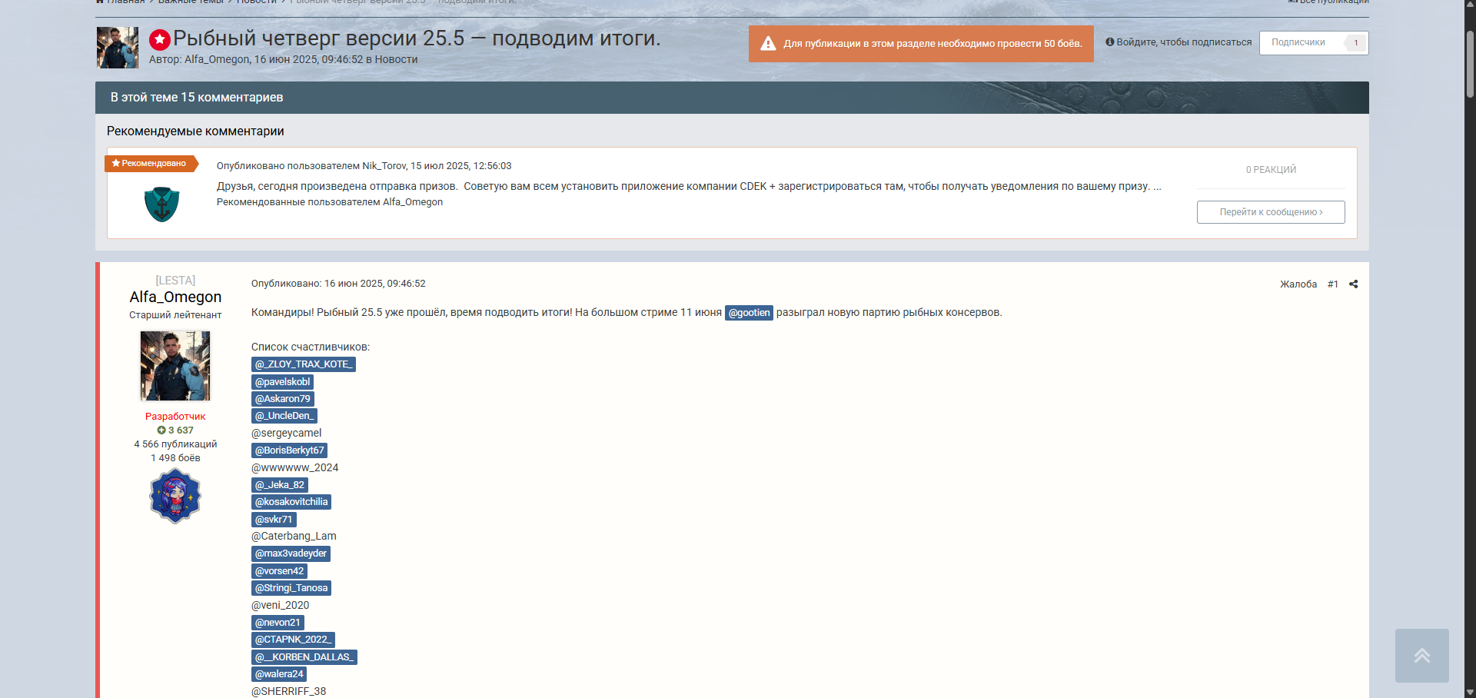Click the Жалоба link on post #1
The height and width of the screenshot is (698, 1476).
(1298, 284)
